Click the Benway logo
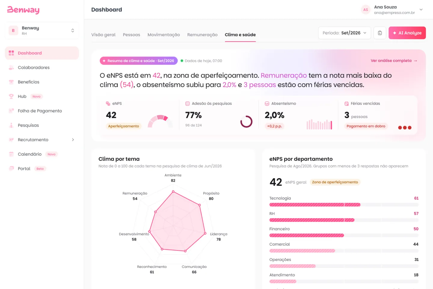 (23, 10)
